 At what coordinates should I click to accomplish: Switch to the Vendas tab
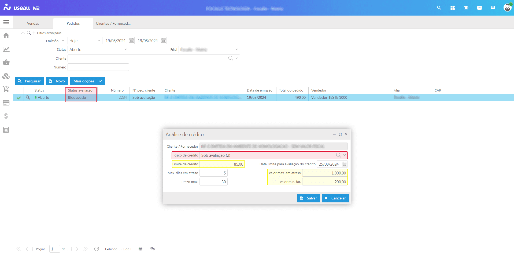(x=33, y=23)
